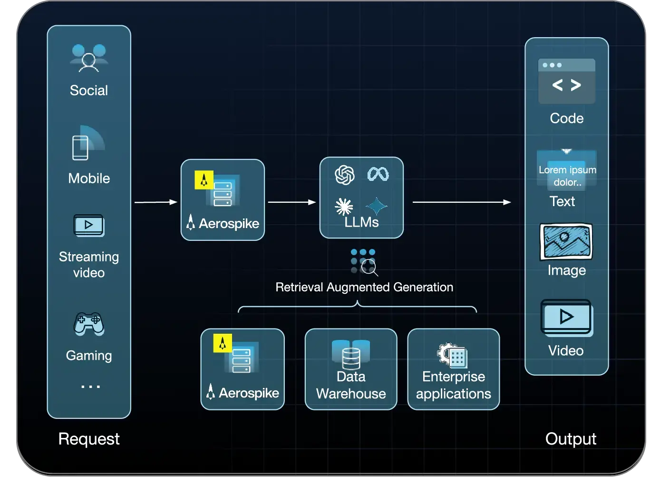Click the Aerospike server icon in the upper box
Image resolution: width=660 pixels, height=477 pixels.
pos(223,191)
